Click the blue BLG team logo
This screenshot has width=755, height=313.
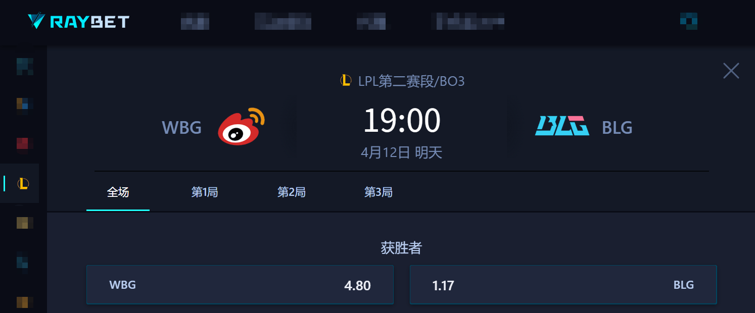point(562,126)
